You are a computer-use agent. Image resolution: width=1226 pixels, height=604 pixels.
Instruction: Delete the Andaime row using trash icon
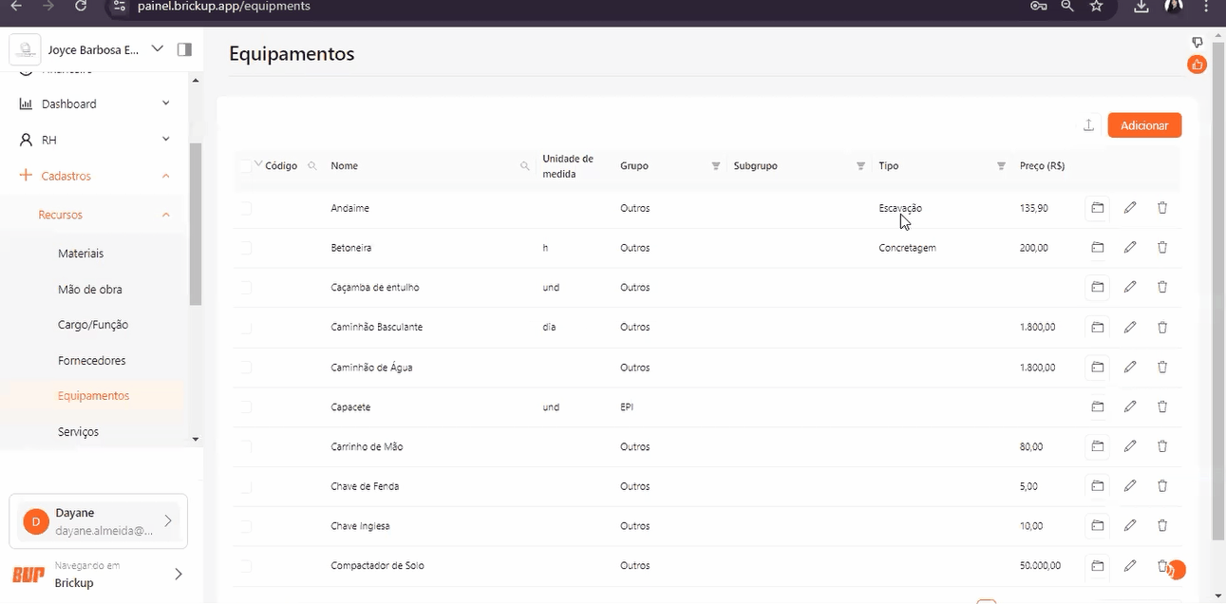(x=1162, y=208)
